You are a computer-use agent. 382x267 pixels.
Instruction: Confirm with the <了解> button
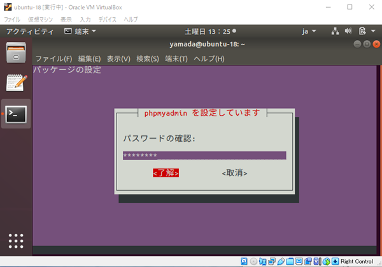166,173
